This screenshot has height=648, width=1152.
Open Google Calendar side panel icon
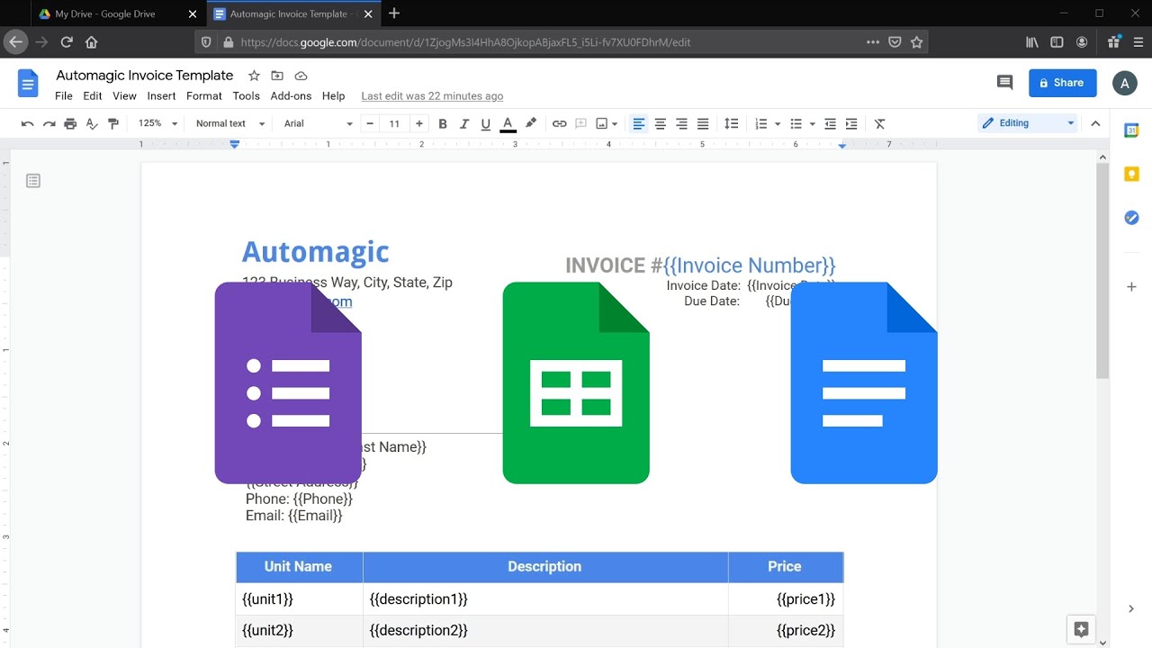pyautogui.click(x=1131, y=130)
